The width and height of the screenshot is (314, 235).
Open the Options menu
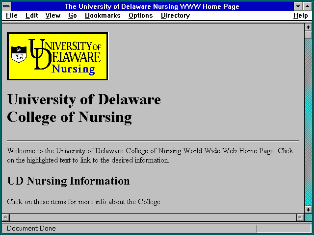coord(141,16)
